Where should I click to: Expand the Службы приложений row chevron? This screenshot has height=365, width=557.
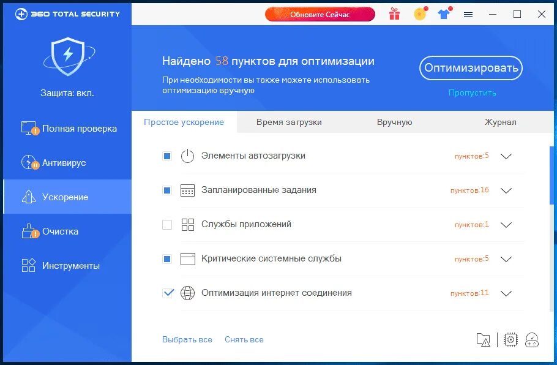(x=506, y=225)
